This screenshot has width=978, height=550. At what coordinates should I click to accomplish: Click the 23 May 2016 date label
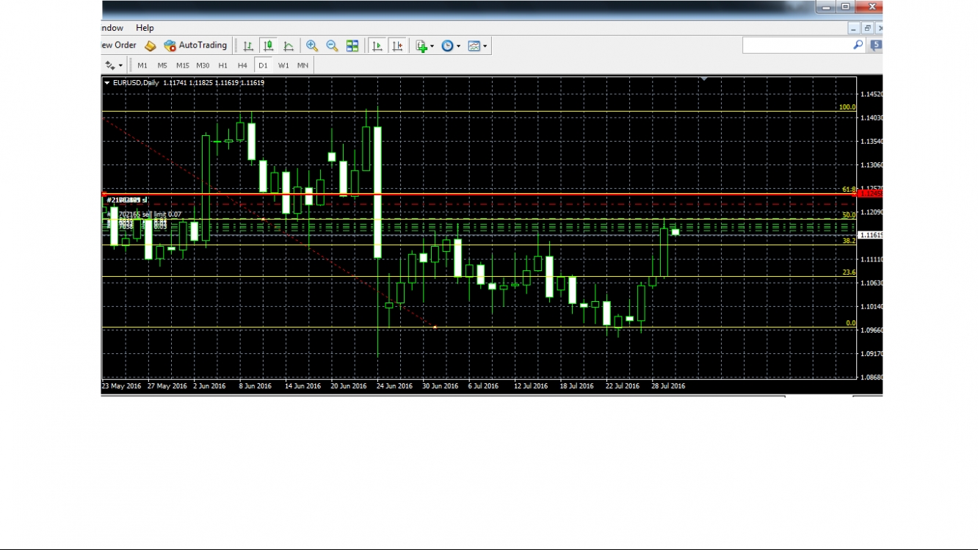point(123,386)
